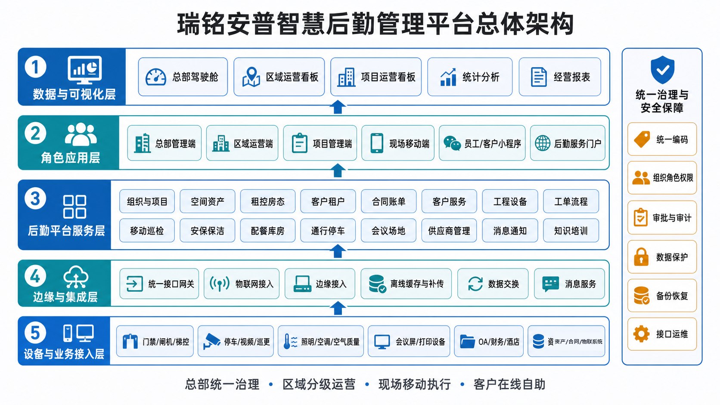The height and width of the screenshot is (405, 720).
Task: Open the 工程设备 module
Action: [x=510, y=201]
